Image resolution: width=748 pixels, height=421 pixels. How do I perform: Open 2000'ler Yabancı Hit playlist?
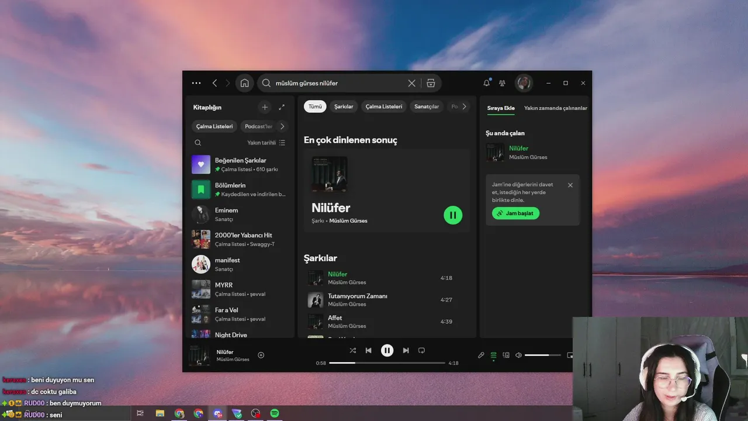click(240, 239)
